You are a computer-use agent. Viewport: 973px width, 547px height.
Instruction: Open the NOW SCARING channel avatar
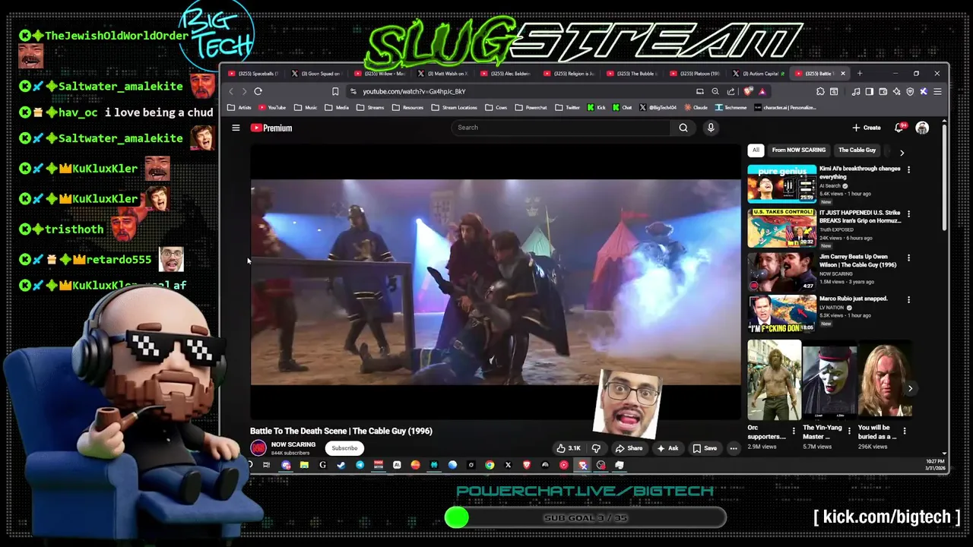click(x=258, y=448)
